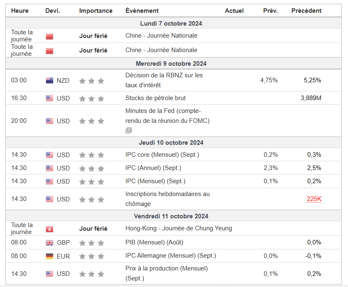348x287 pixels.
Task: Open the document icon under Minutes de la Fed
Action: [x=129, y=131]
